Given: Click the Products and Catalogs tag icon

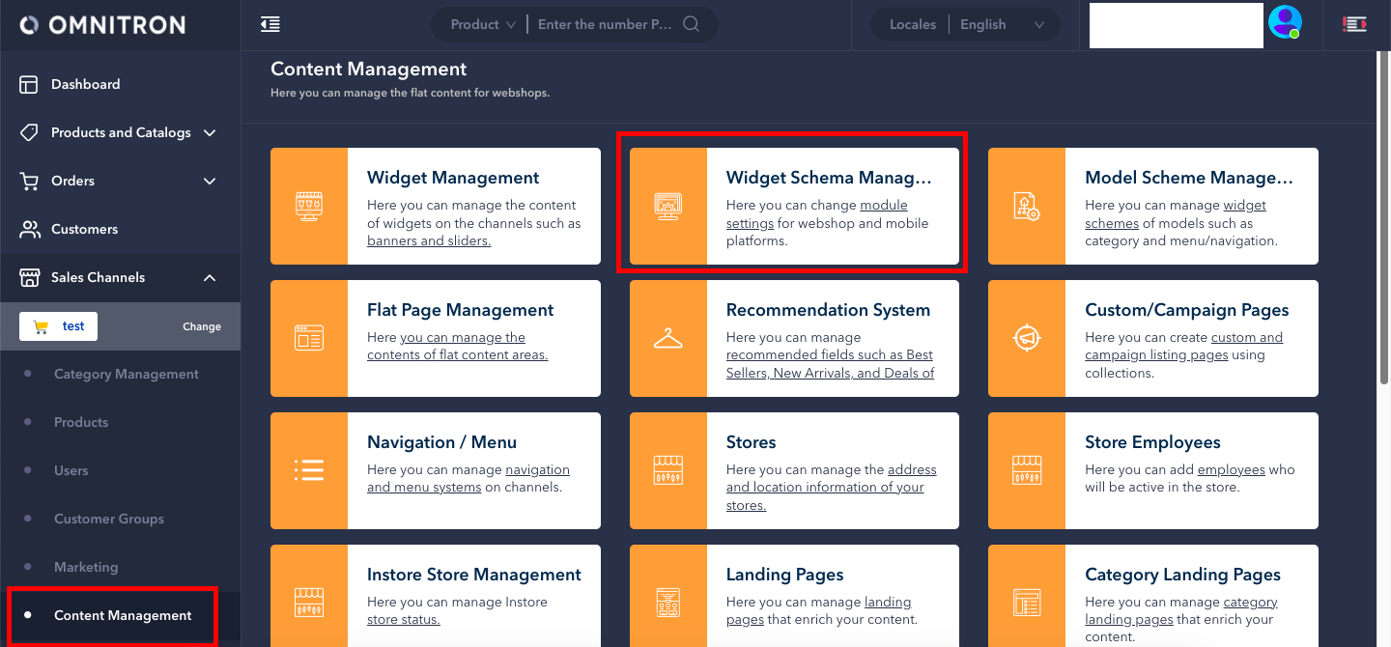Looking at the screenshot, I should pyautogui.click(x=29, y=132).
